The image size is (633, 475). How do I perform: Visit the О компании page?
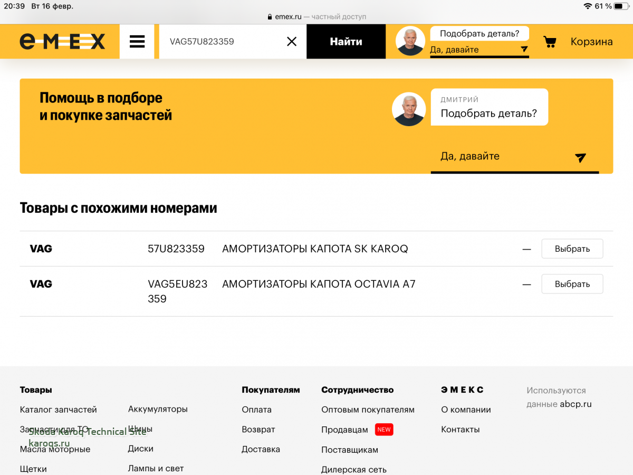click(x=466, y=410)
